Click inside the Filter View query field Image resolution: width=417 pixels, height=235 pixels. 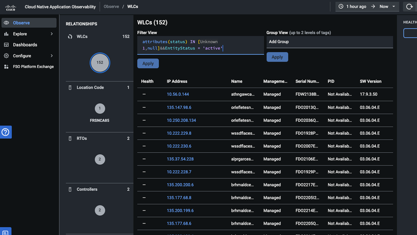200,45
